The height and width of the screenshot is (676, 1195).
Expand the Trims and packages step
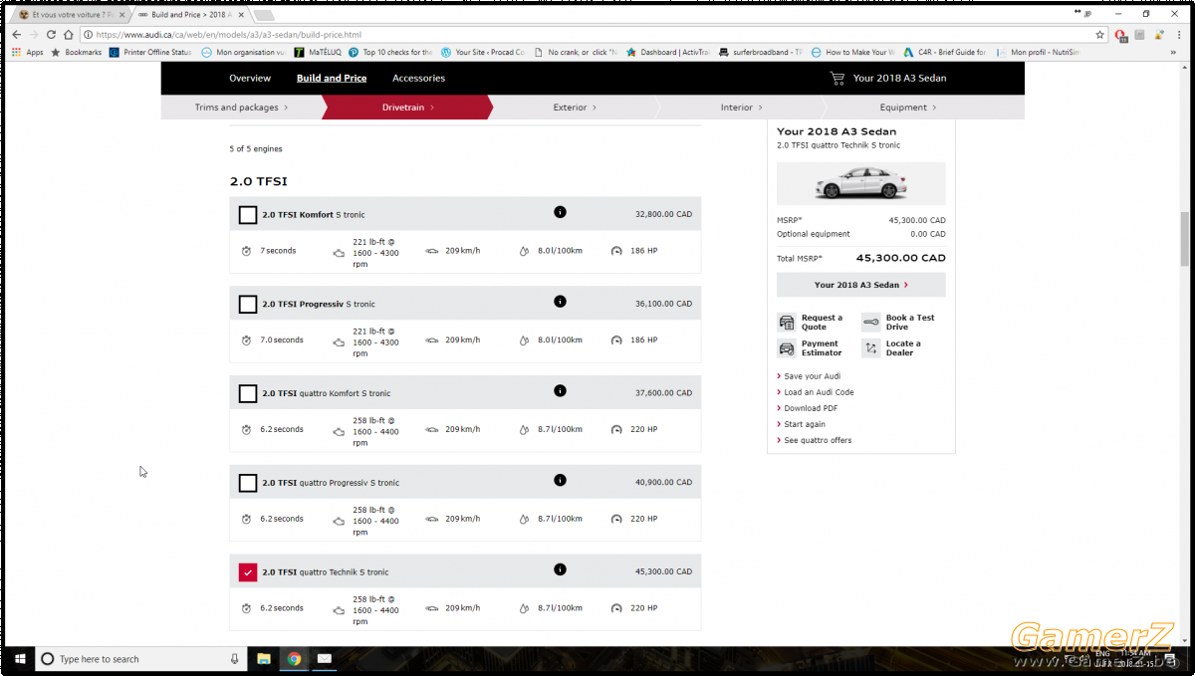point(241,108)
